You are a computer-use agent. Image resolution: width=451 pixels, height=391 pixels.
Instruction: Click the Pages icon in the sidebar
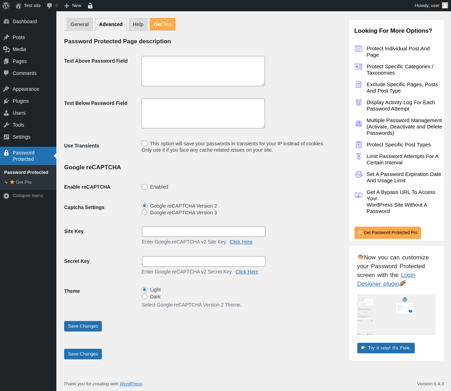pos(6,61)
